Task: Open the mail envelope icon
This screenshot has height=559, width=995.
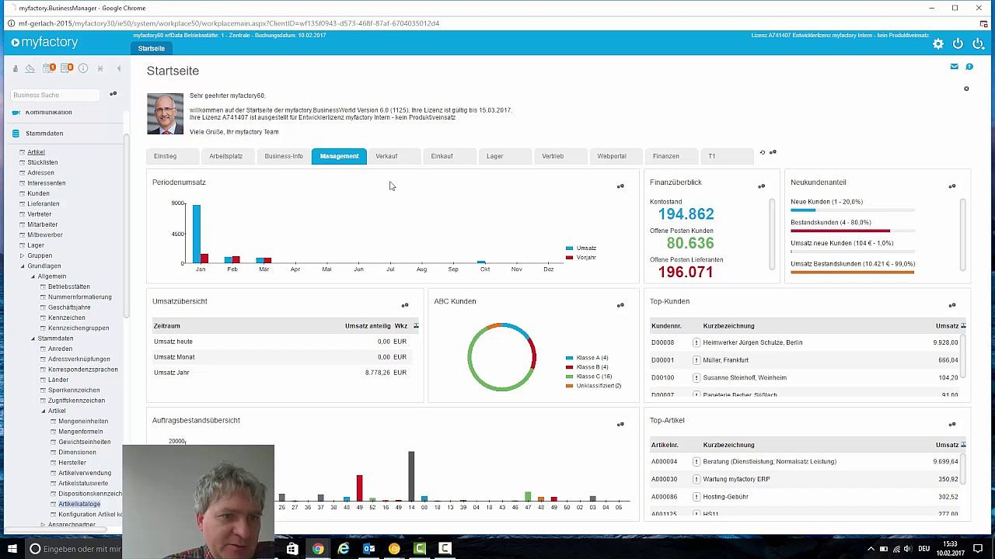Action: [x=954, y=67]
